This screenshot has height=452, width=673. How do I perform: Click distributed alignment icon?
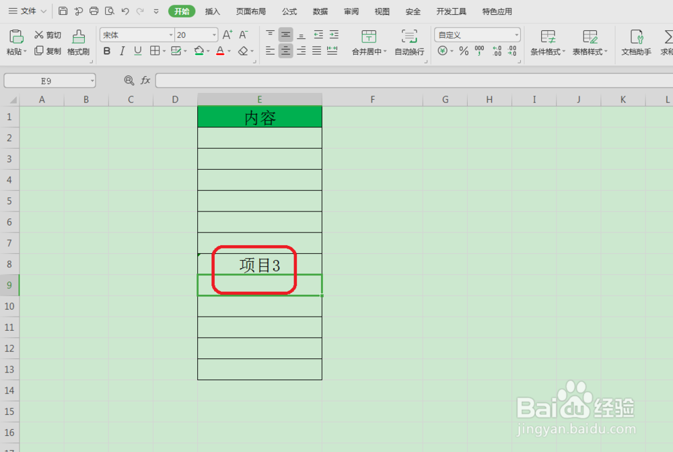click(x=332, y=51)
